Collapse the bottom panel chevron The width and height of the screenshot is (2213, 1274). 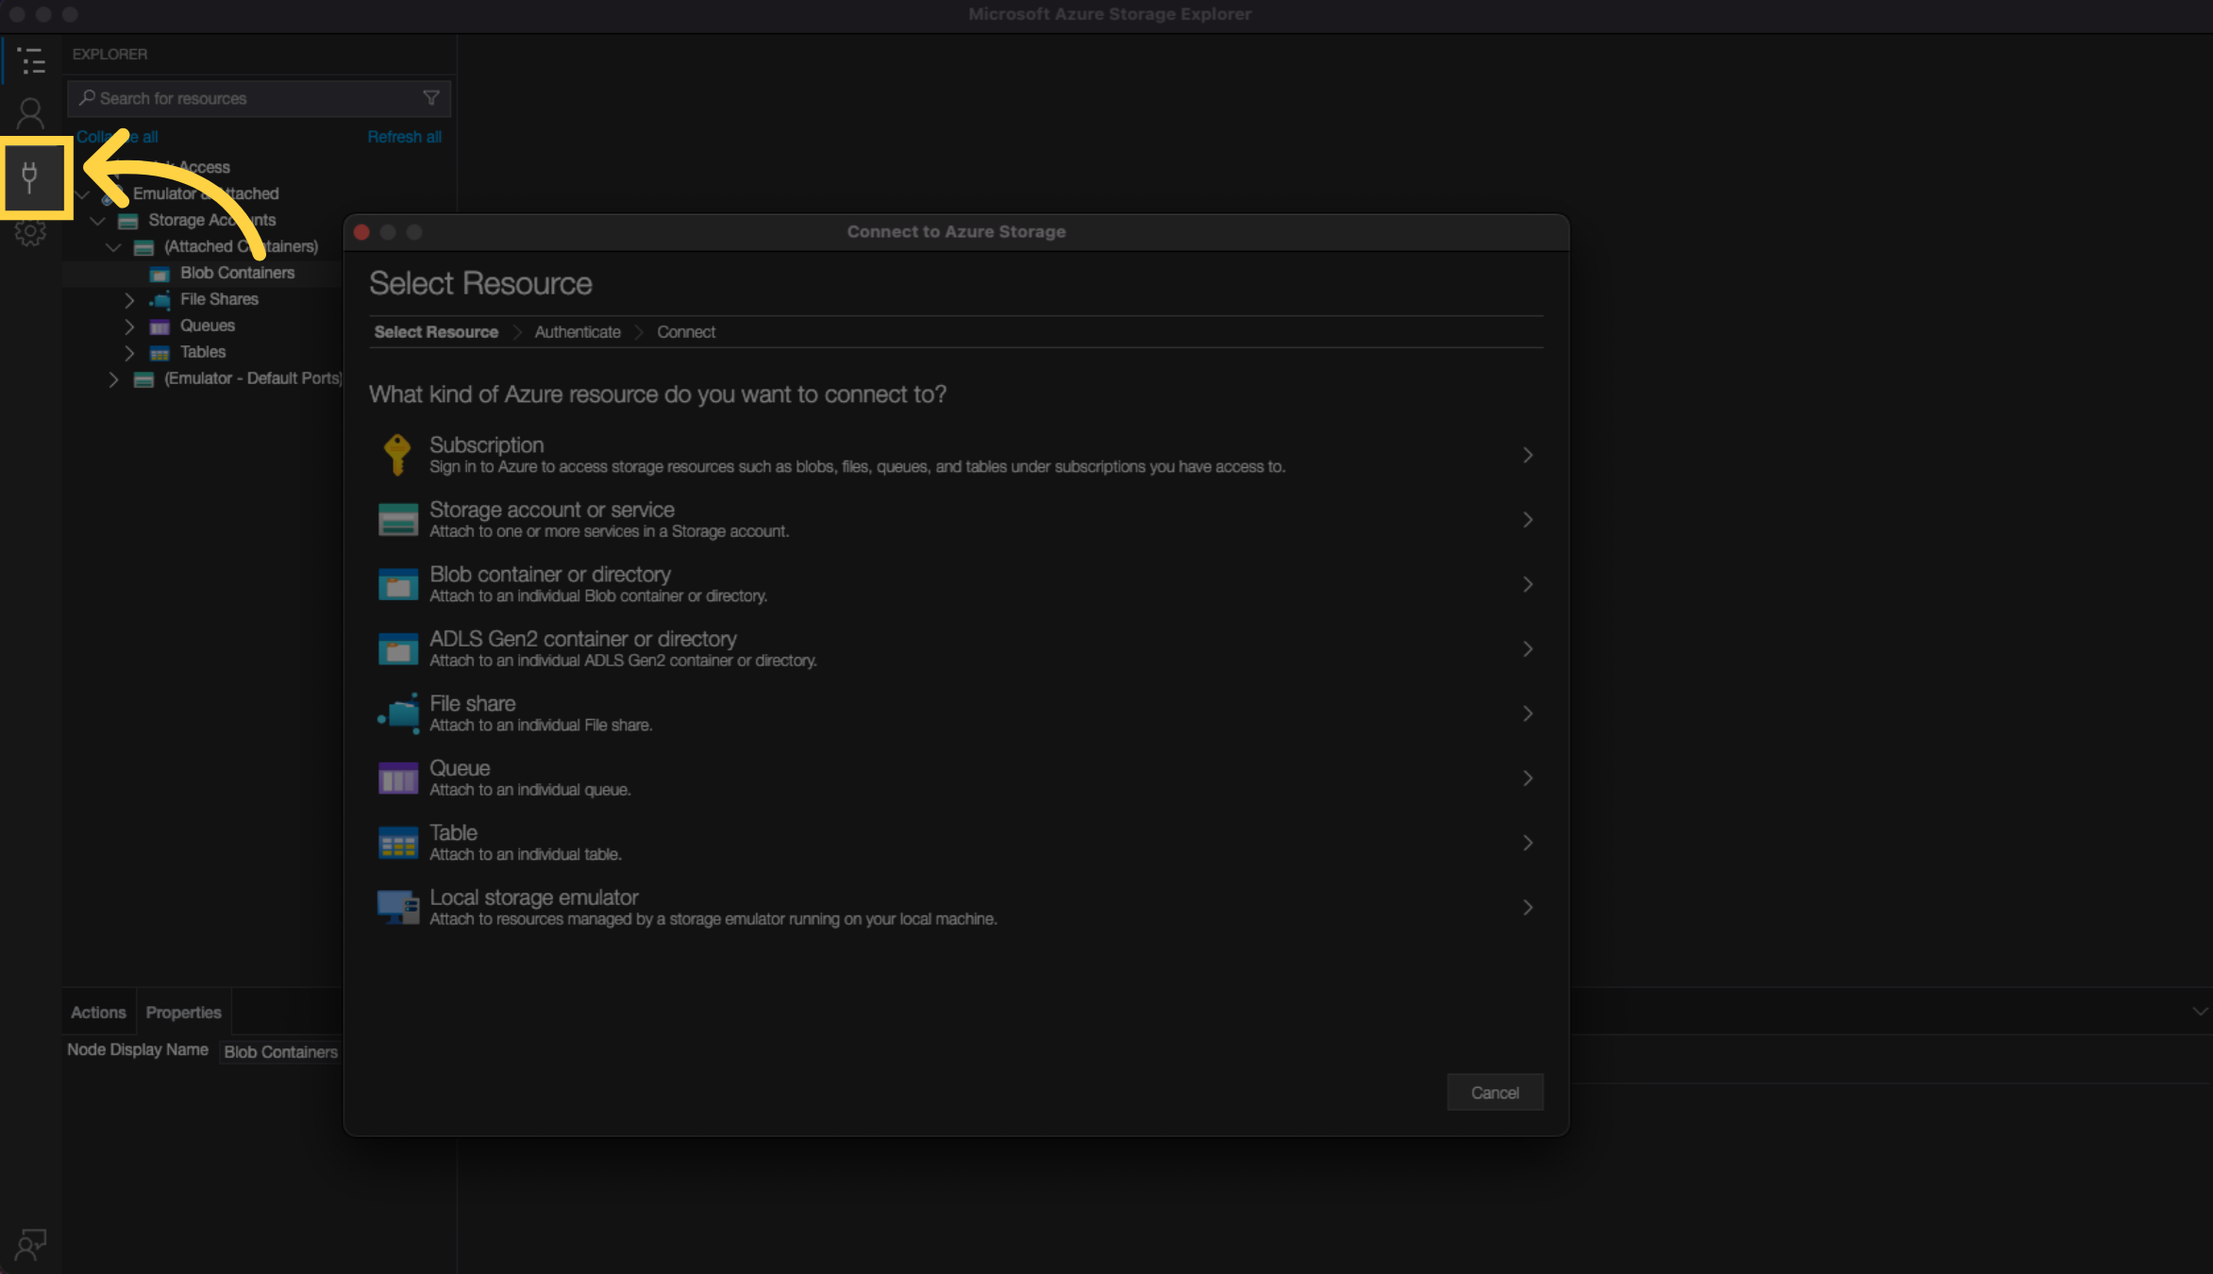click(x=2200, y=1012)
